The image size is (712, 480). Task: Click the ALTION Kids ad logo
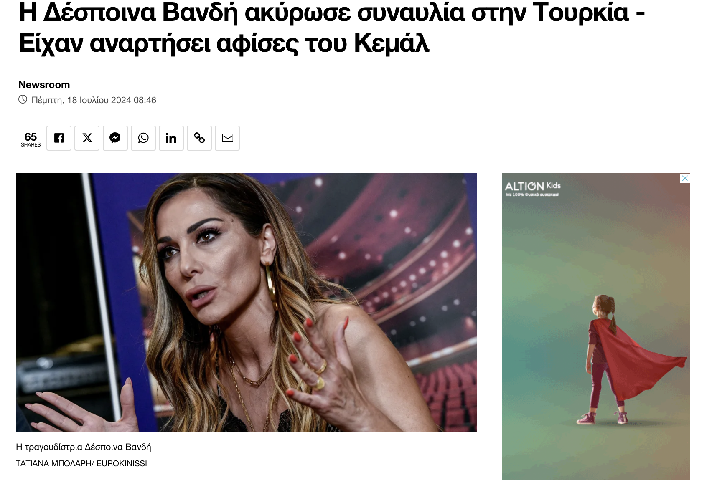click(533, 186)
